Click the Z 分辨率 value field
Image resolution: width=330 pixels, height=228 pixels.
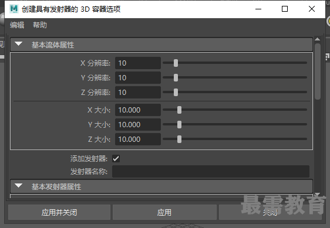(138, 92)
